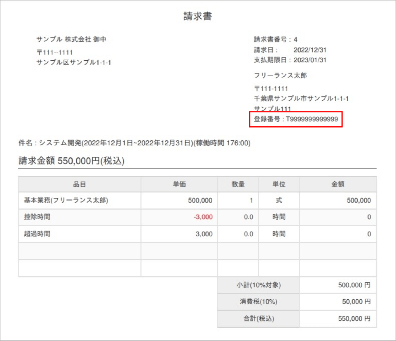Click the 件名 システム開発 subject line

pyautogui.click(x=134, y=143)
